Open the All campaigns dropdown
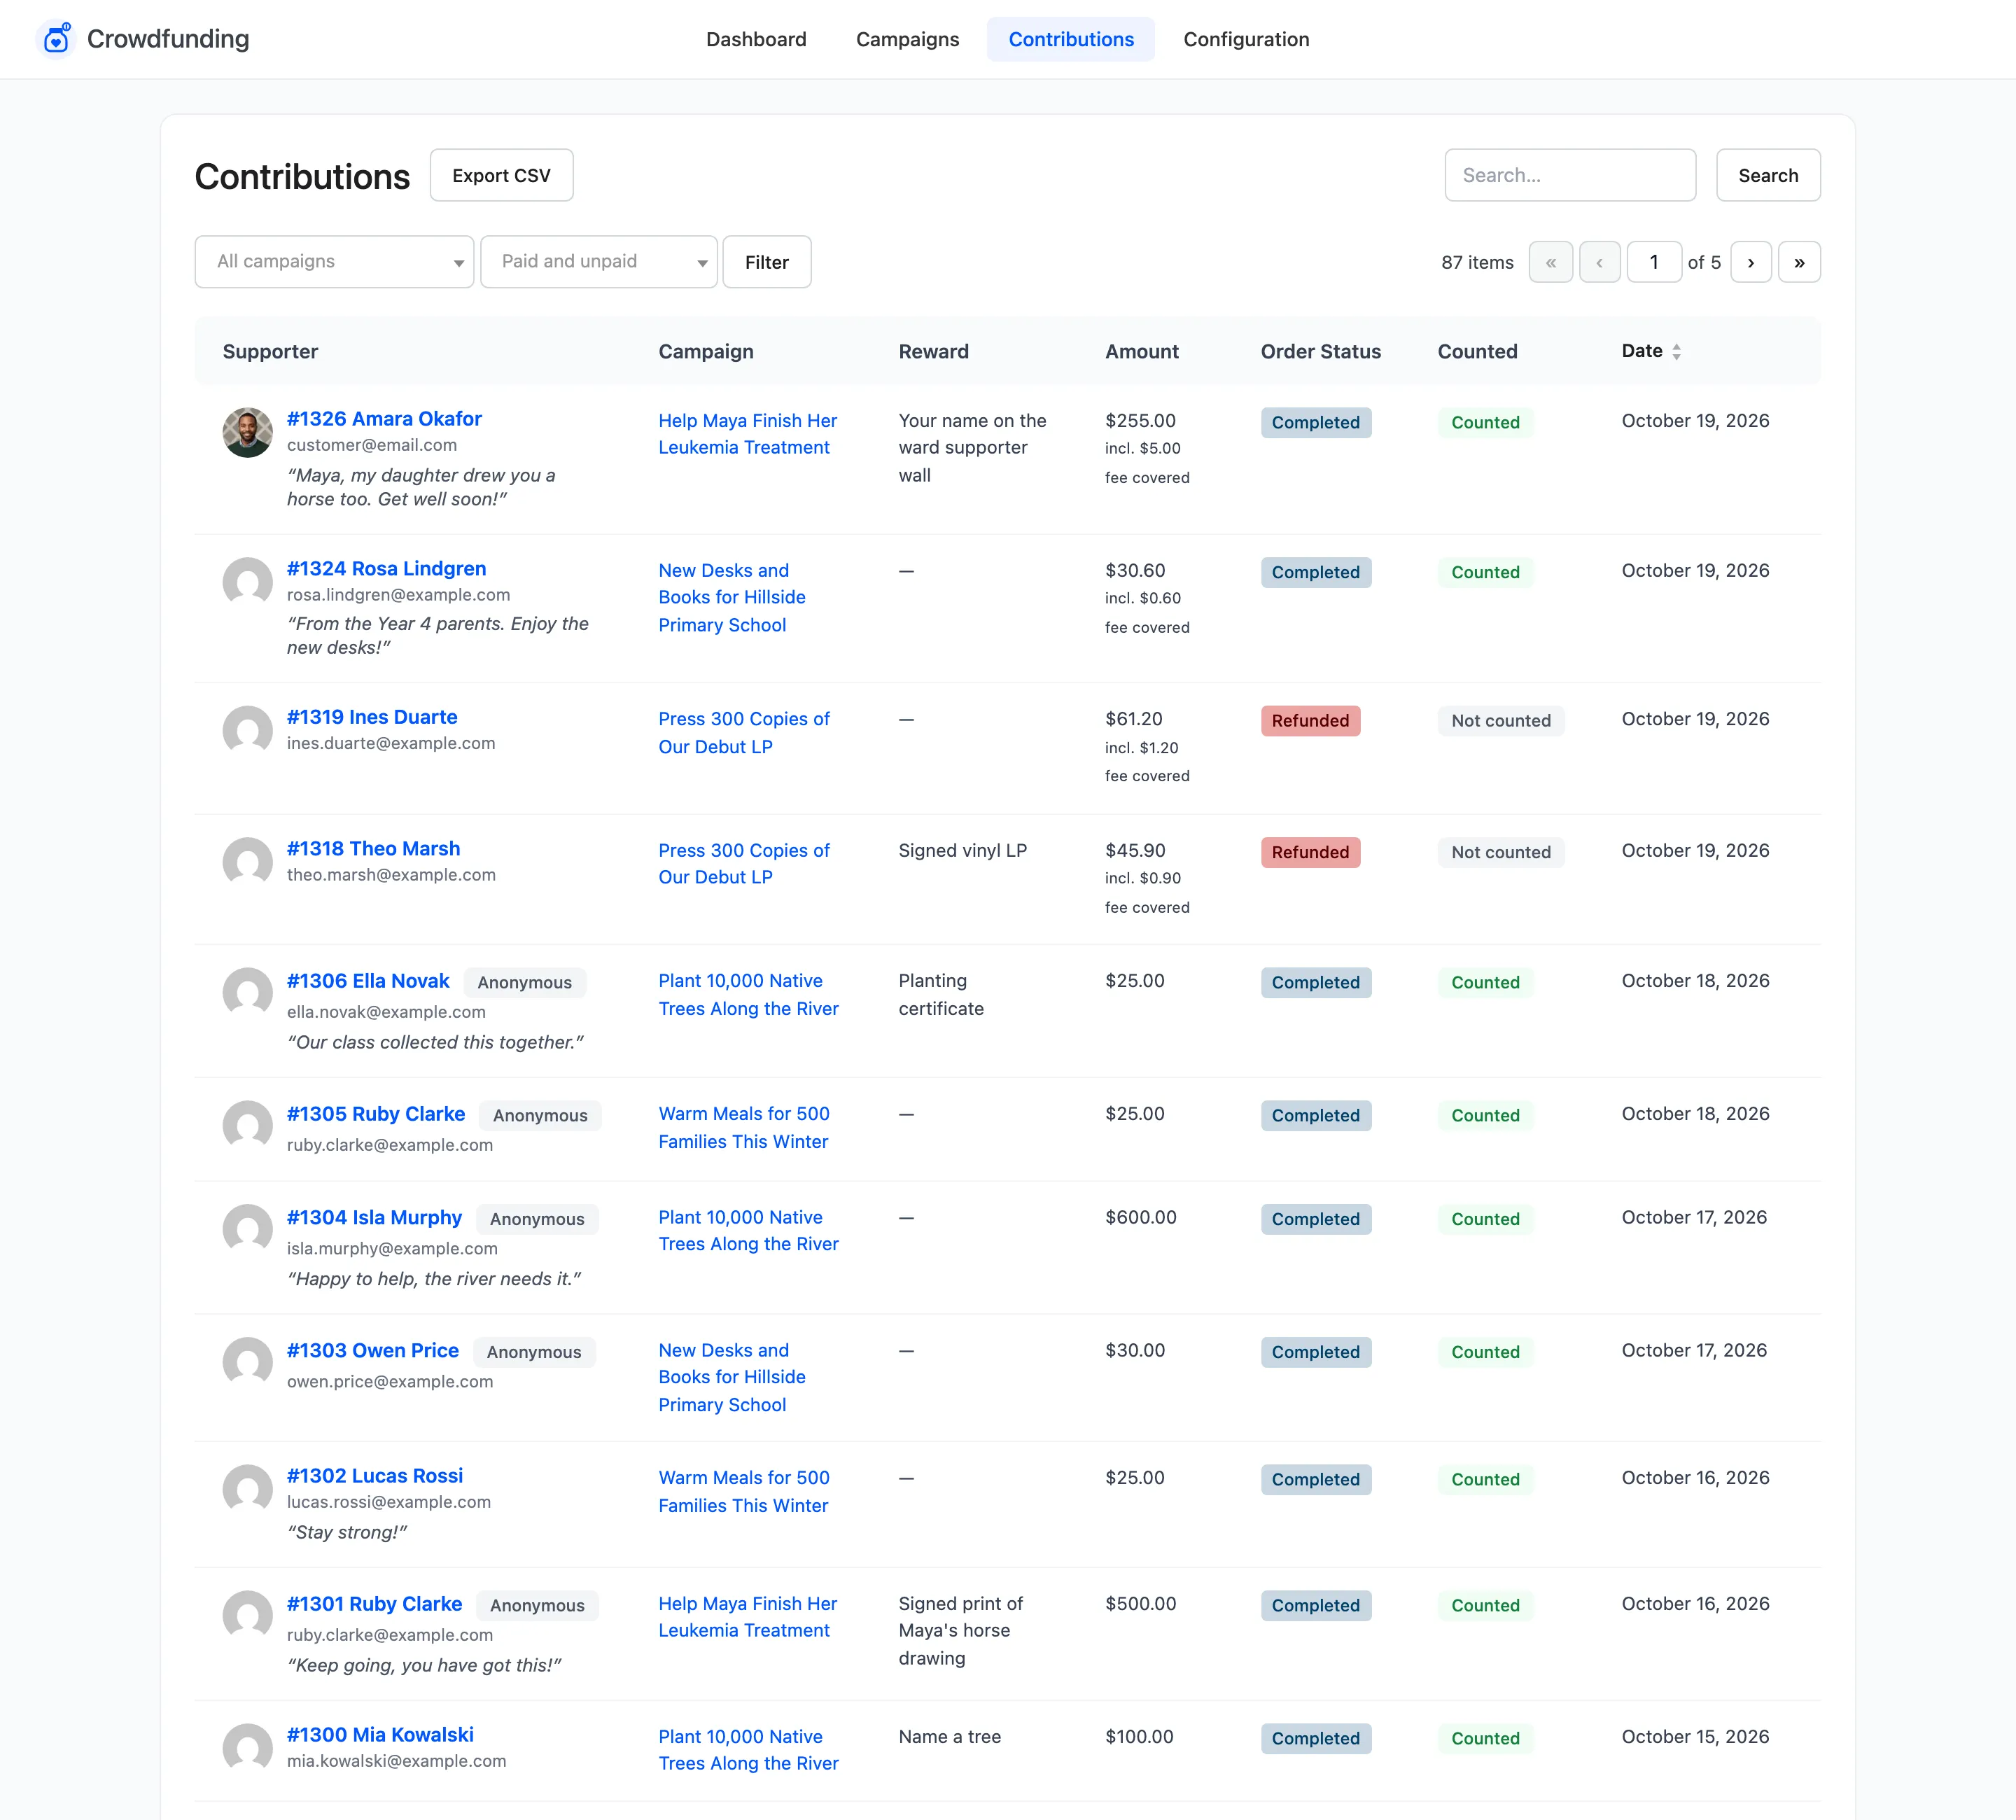Screen dimensions: 2016x1820 (x=334, y=262)
